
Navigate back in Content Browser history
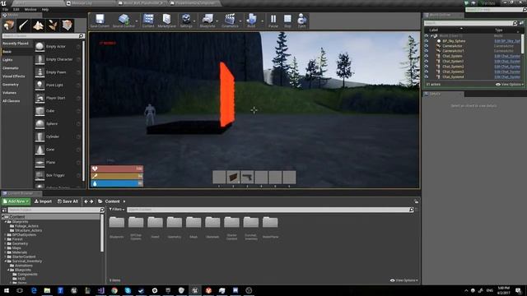click(x=86, y=201)
